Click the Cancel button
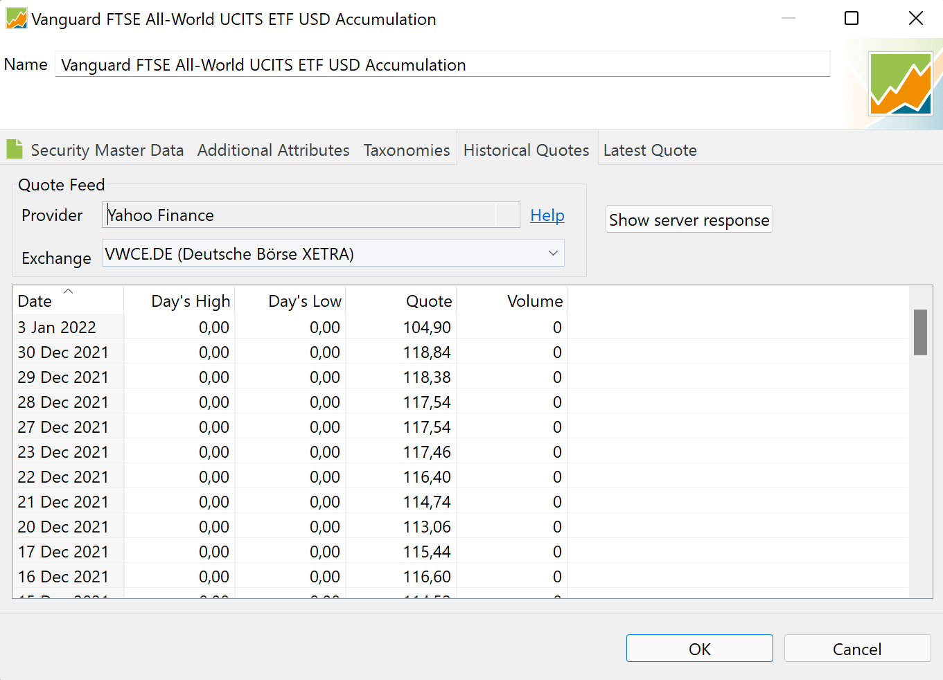Screen dimensions: 943x680 click(x=856, y=649)
